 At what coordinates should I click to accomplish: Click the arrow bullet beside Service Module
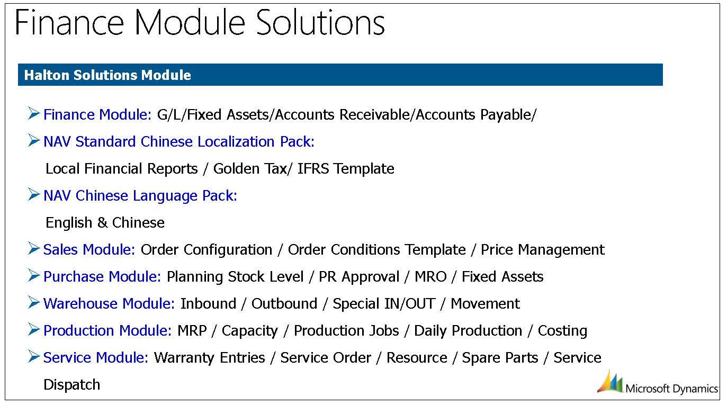pyautogui.click(x=34, y=356)
